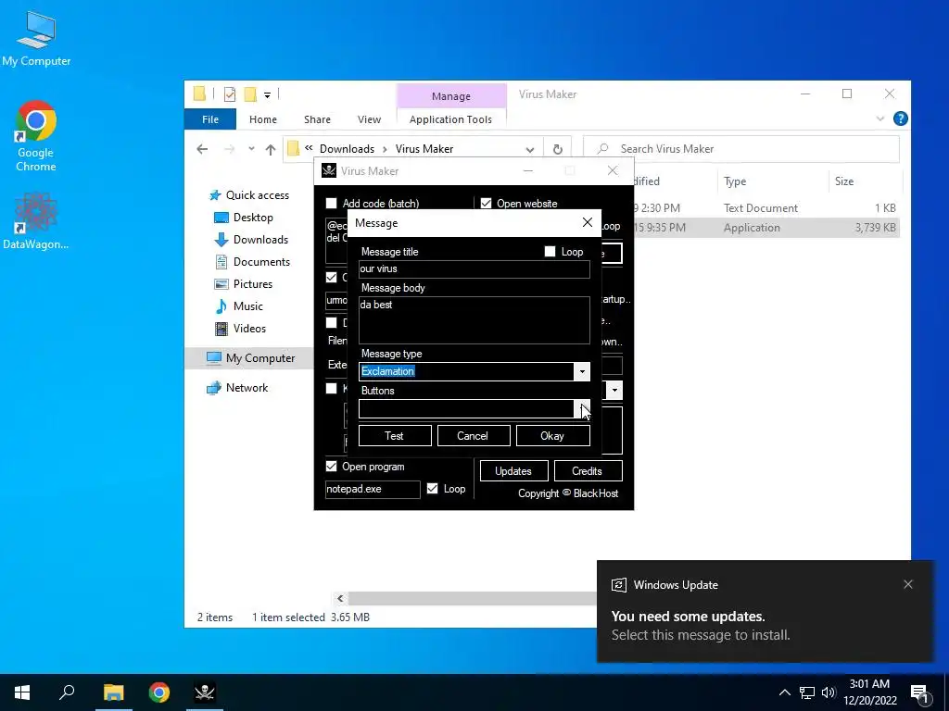This screenshot has height=711, width=949.
Task: Toggle Loop checkbox in Message dialog
Action: click(x=550, y=252)
